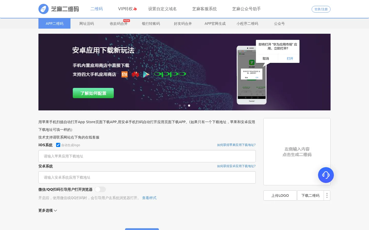Click the 安卓应用下载新玩法 banner headline
The image size is (369, 230).
click(103, 50)
